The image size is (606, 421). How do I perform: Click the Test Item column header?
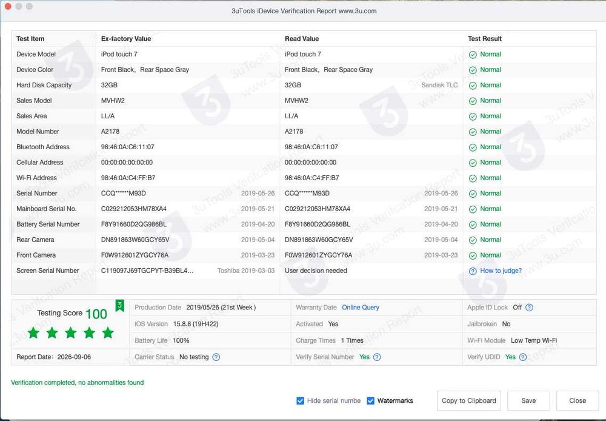pos(30,39)
